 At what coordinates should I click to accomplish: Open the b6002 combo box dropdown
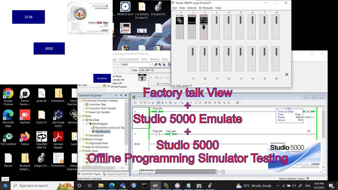151,65
